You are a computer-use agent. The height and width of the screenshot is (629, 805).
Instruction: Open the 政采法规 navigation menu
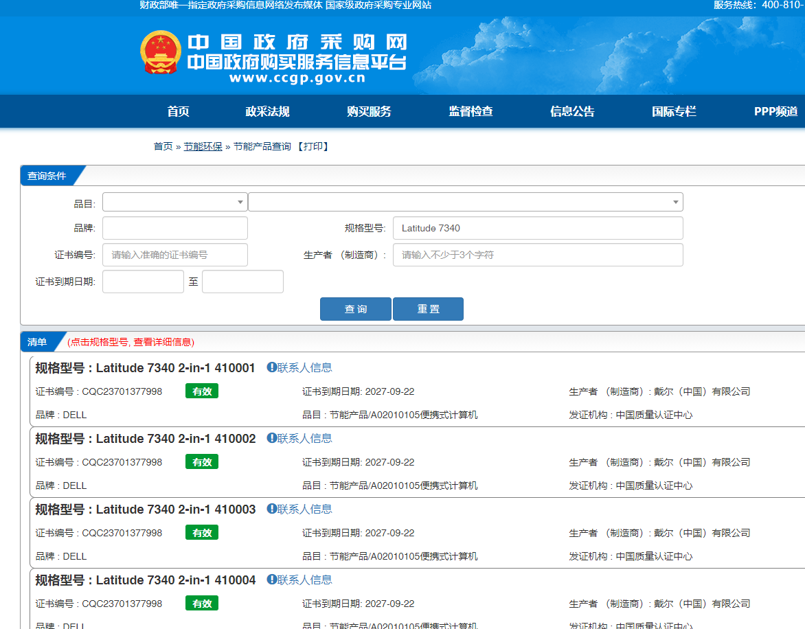(x=267, y=111)
